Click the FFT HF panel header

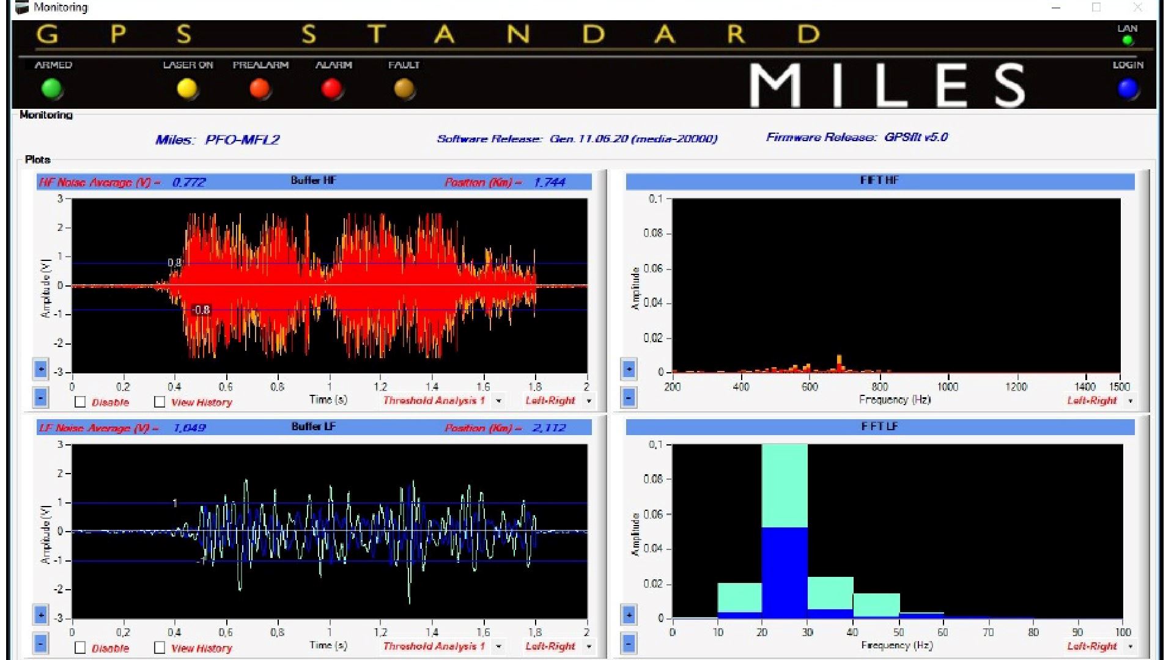pyautogui.click(x=879, y=181)
